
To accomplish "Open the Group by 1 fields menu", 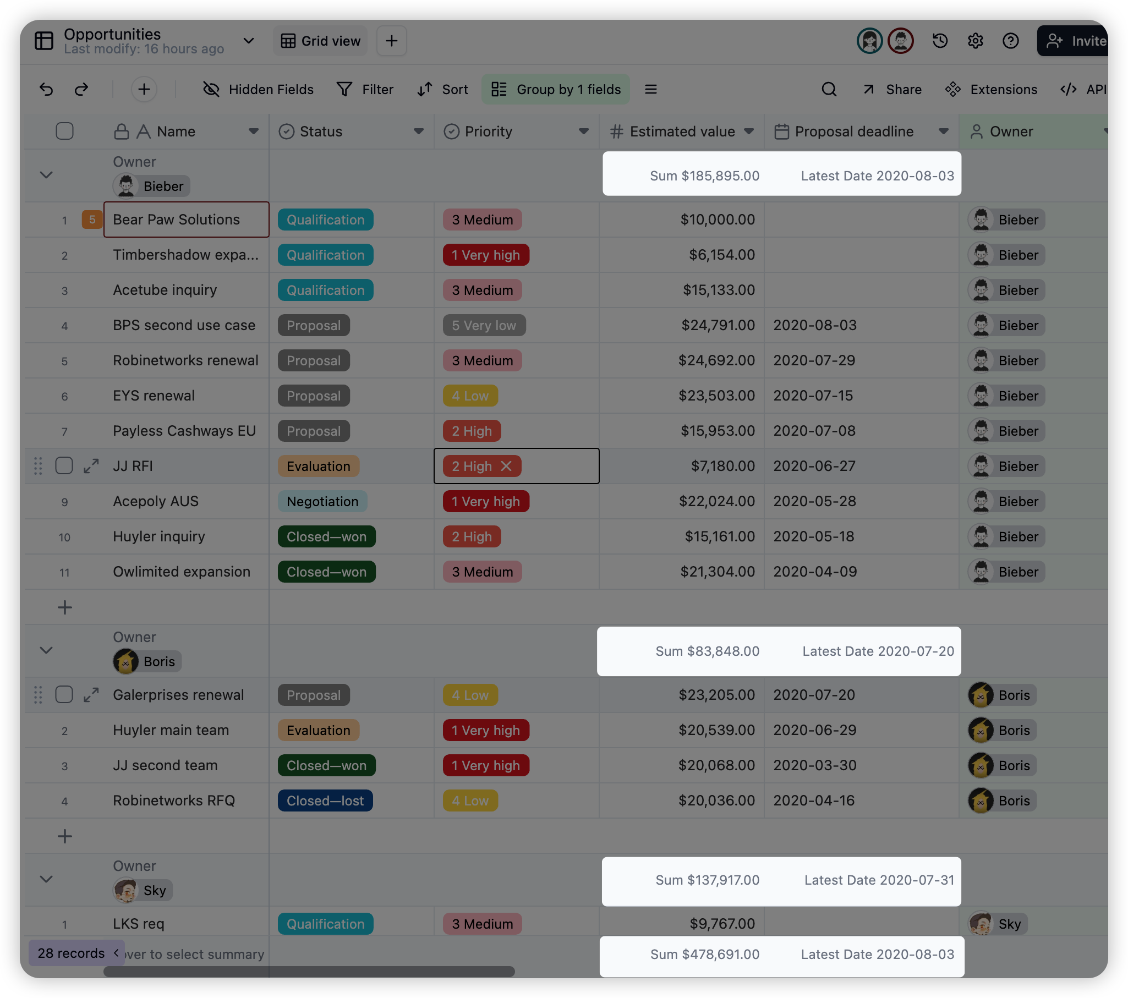I will pyautogui.click(x=556, y=89).
